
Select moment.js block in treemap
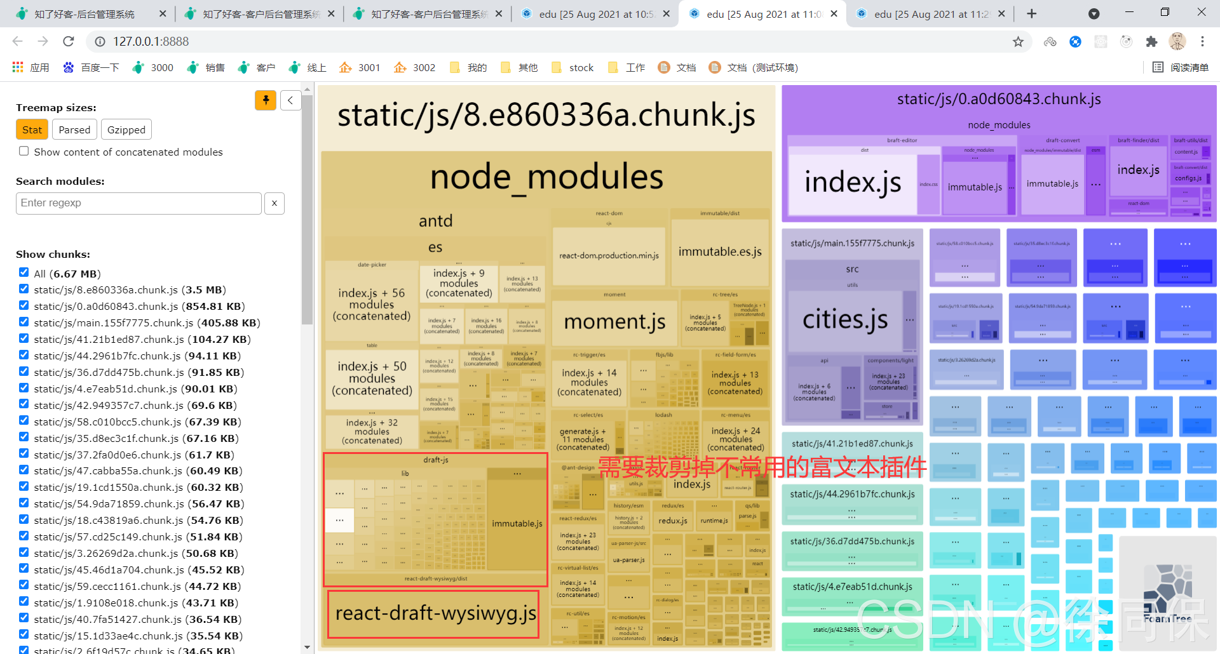coord(614,323)
